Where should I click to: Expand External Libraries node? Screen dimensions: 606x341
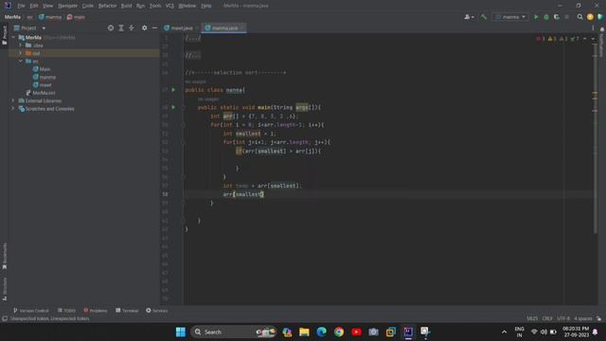(13, 100)
